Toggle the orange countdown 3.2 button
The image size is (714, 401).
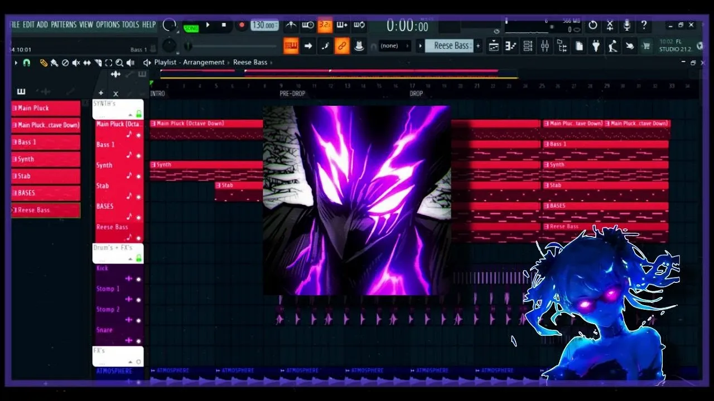coord(325,25)
